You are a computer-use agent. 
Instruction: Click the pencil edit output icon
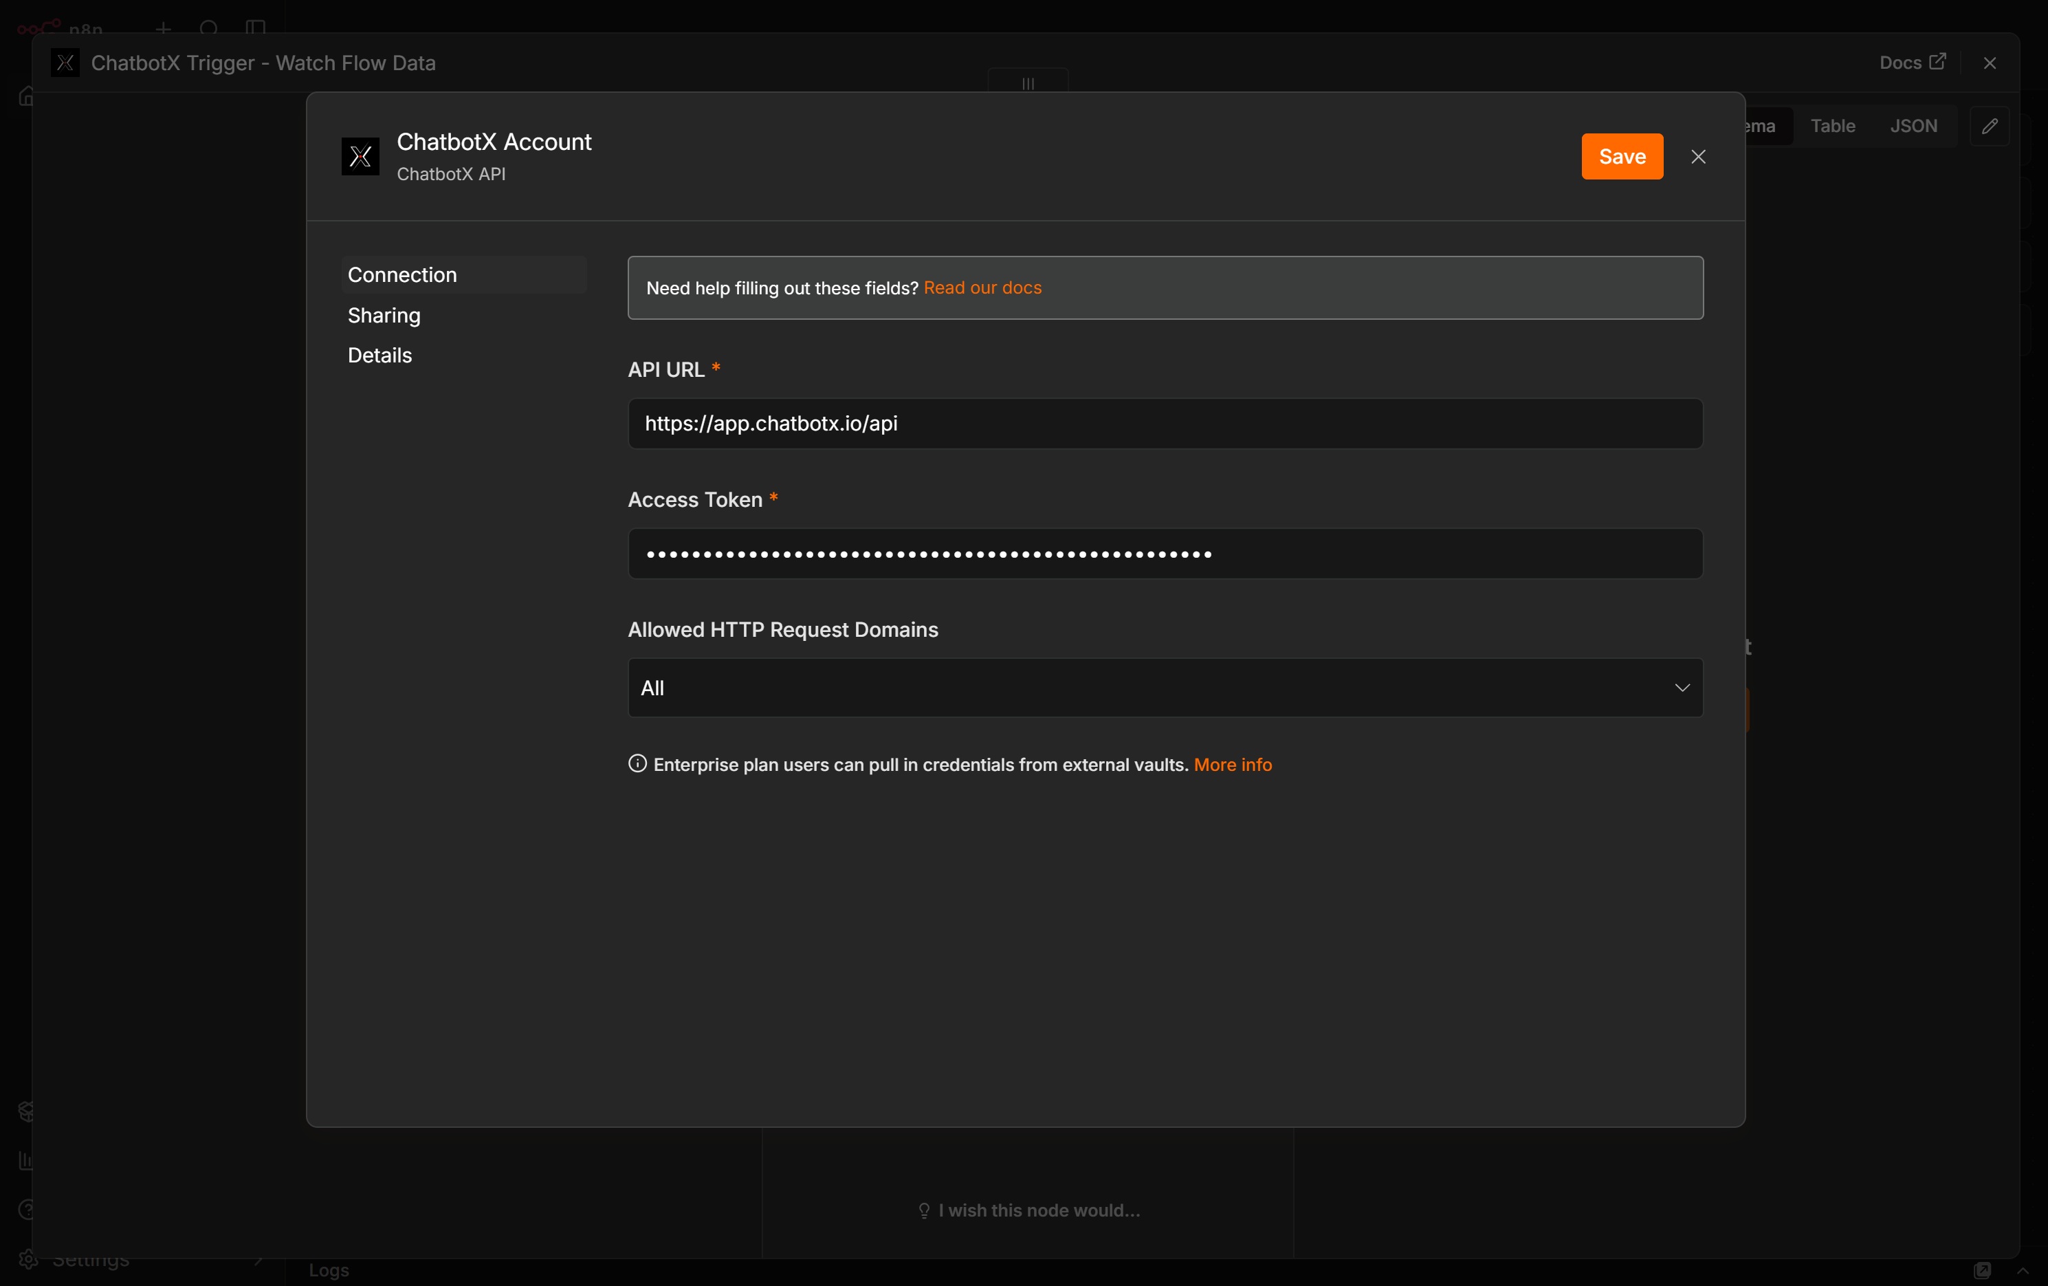[1990, 126]
